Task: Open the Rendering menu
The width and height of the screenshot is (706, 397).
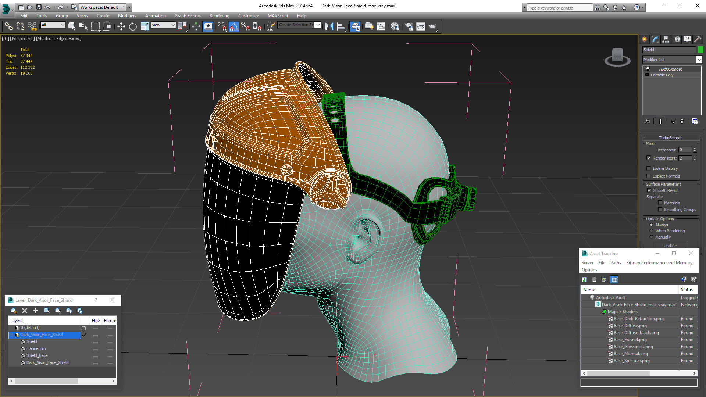Action: (220, 16)
